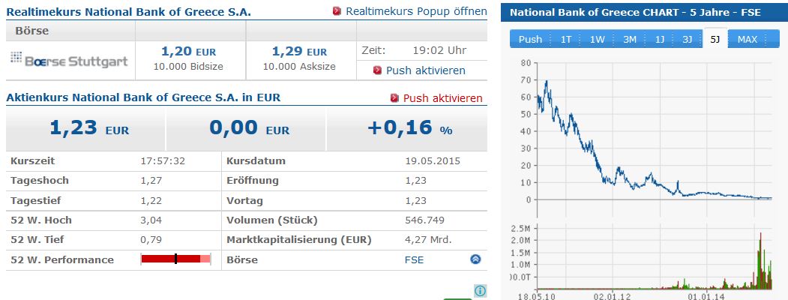Click the FSE exchange link
The width and height of the screenshot is (788, 300).
tap(414, 259)
